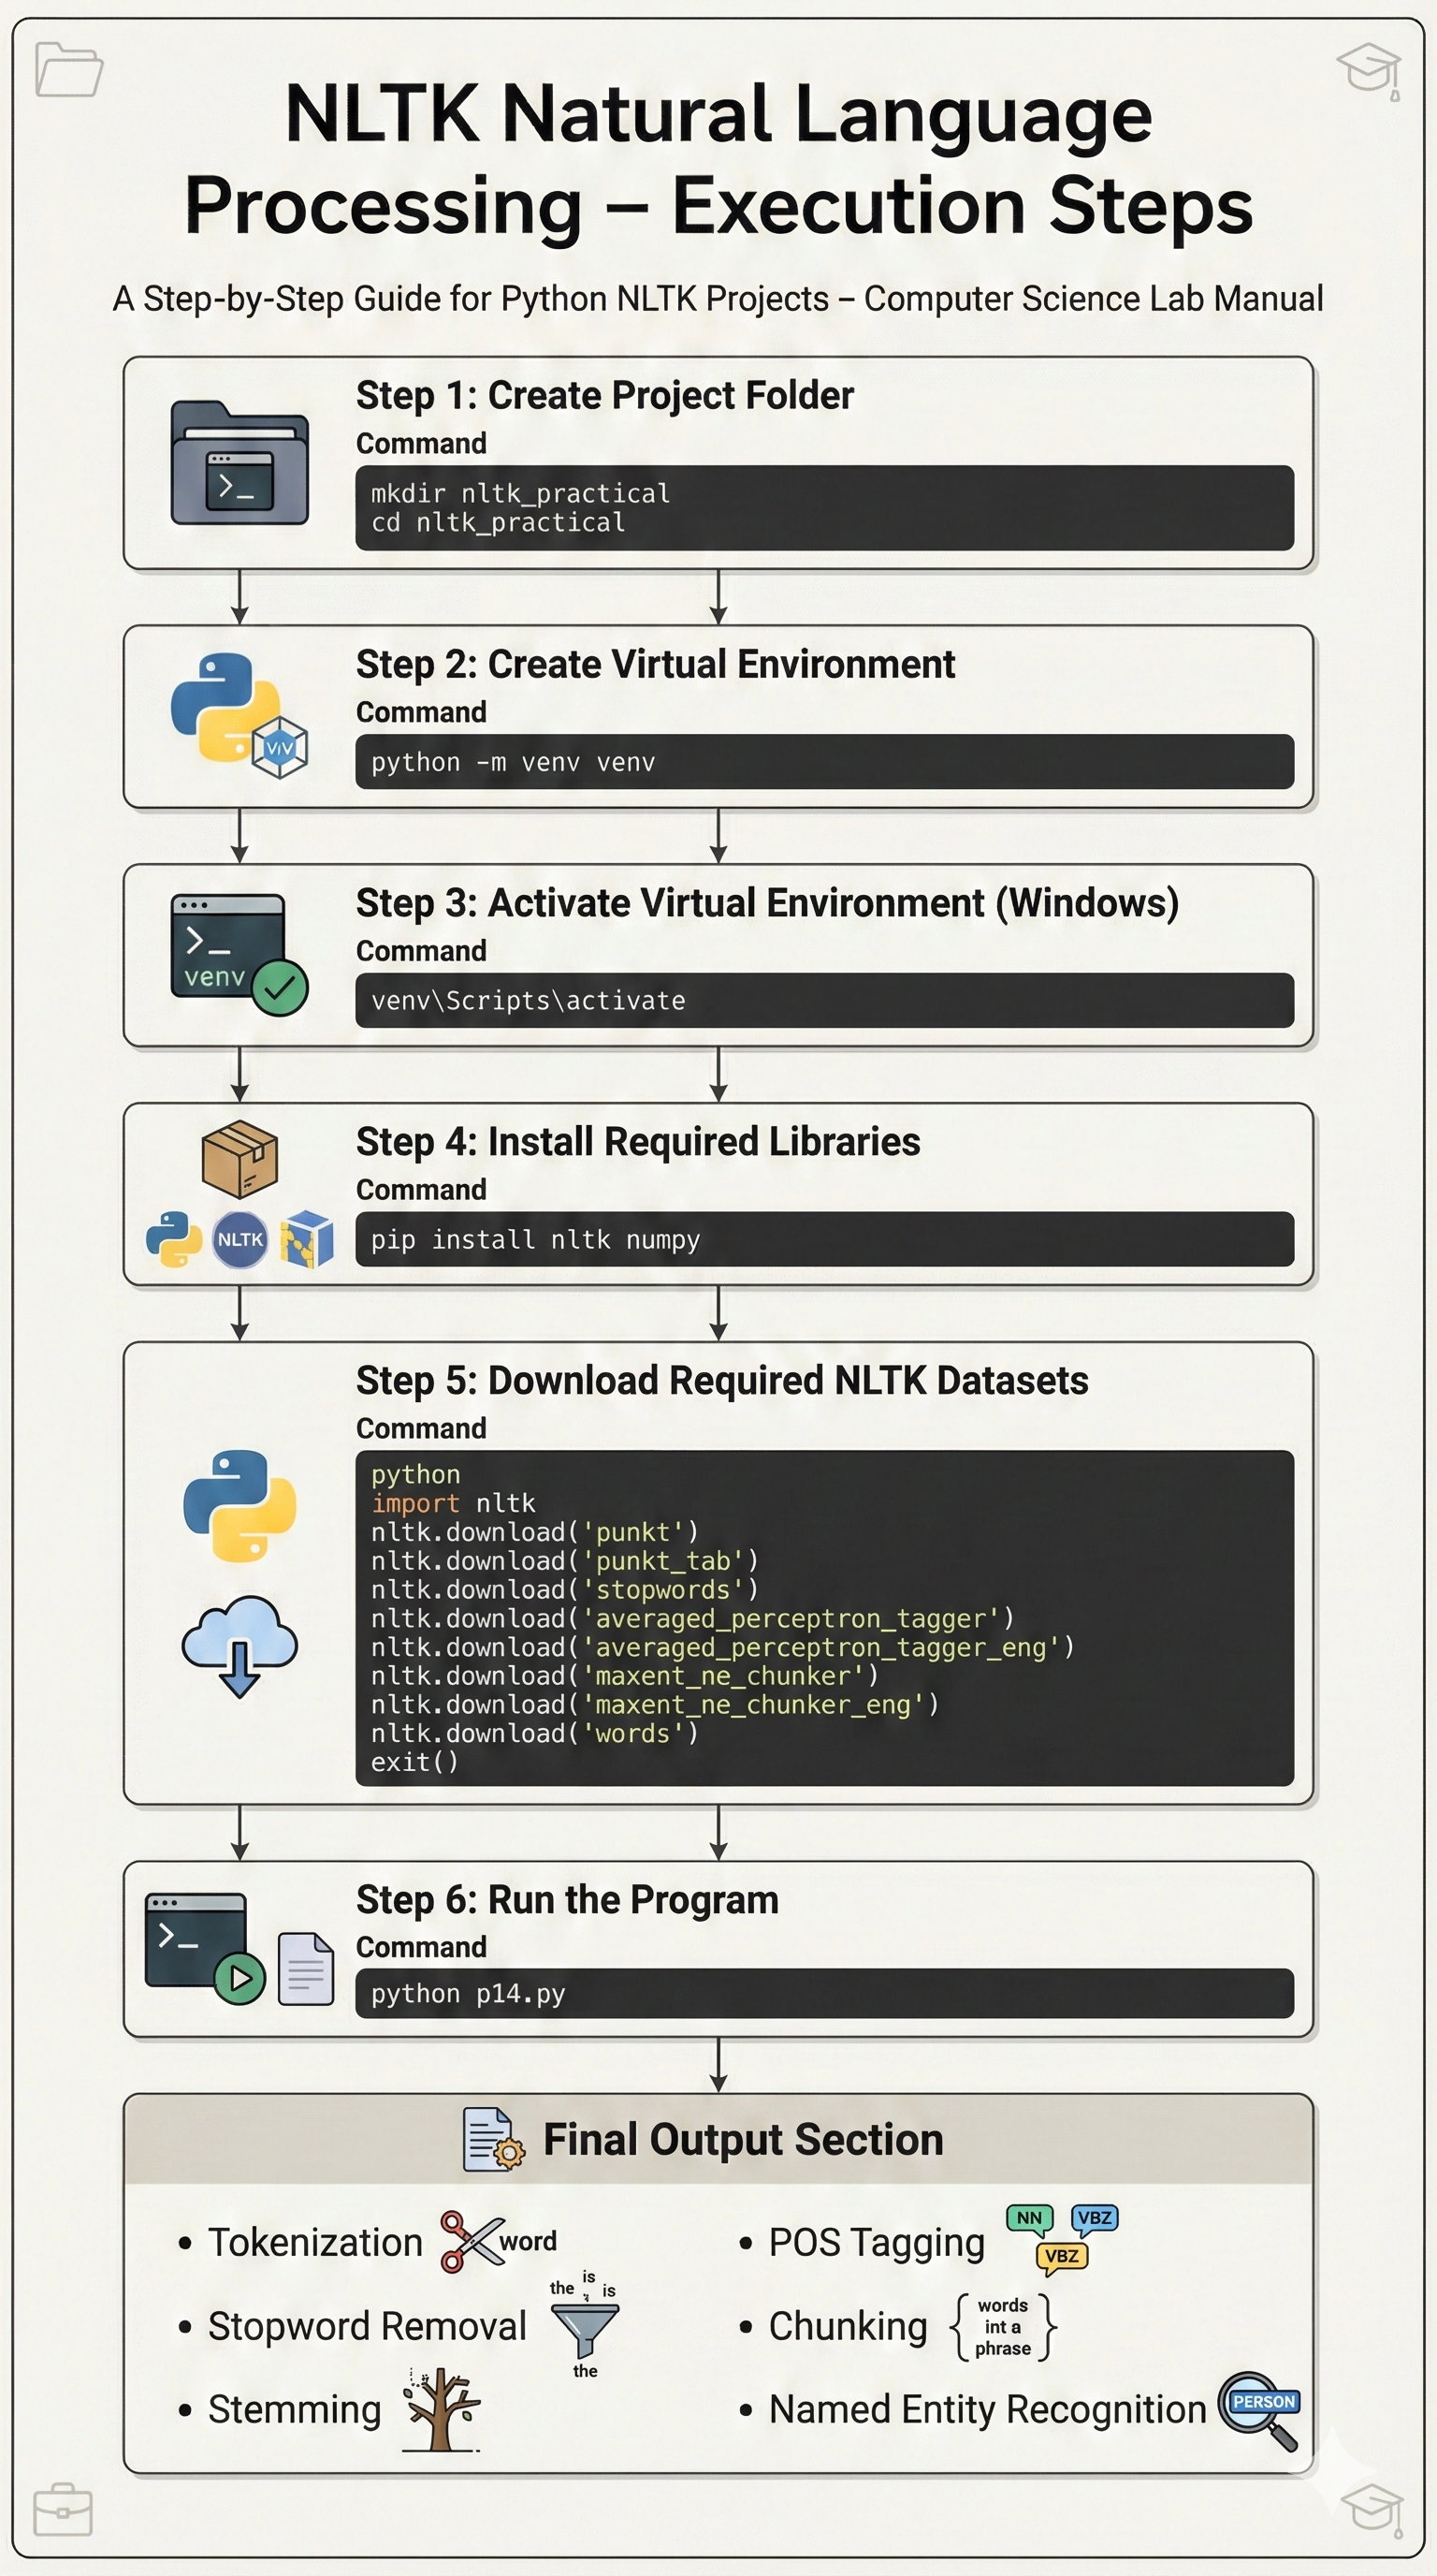Click the briefcase icon in the bottom corner
The height and width of the screenshot is (2576, 1437).
[x=63, y=2510]
